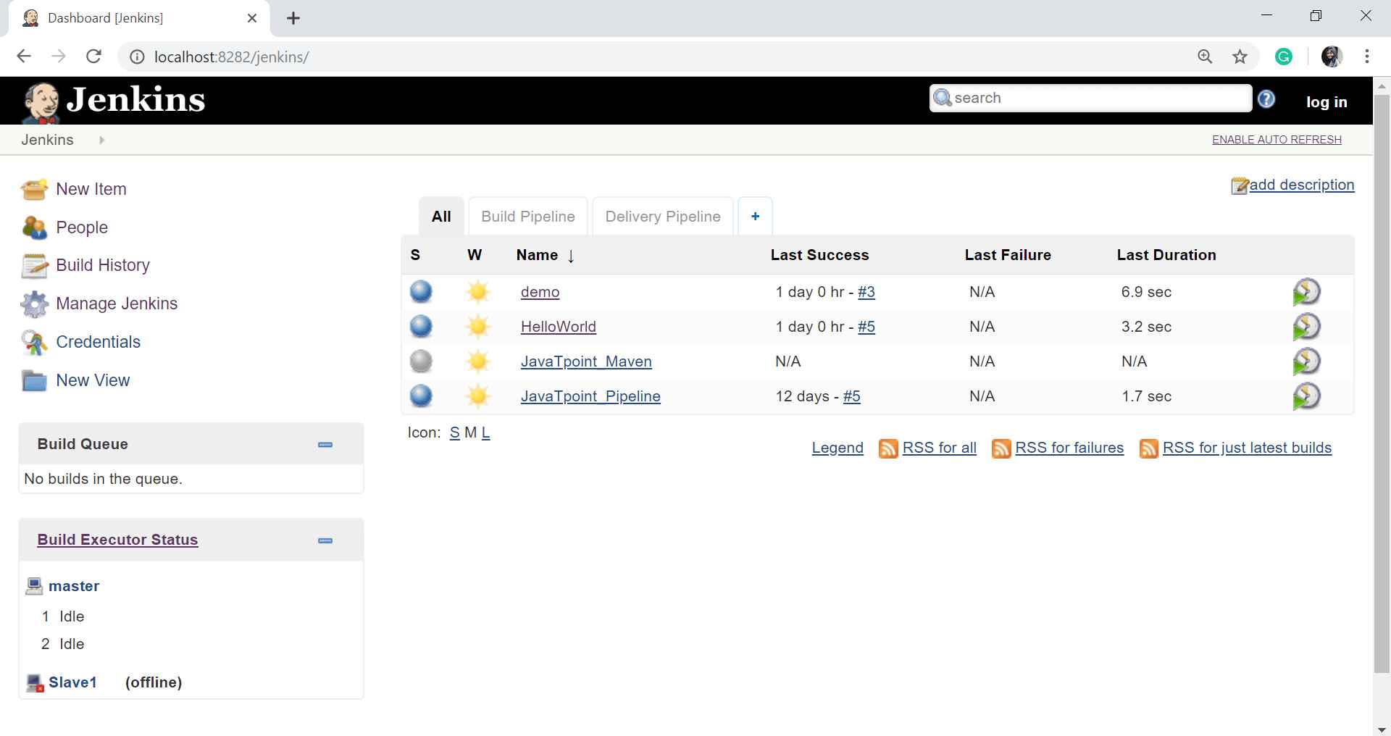Switch icon size to Small
Viewport: 1391px width, 736px height.
454,433
